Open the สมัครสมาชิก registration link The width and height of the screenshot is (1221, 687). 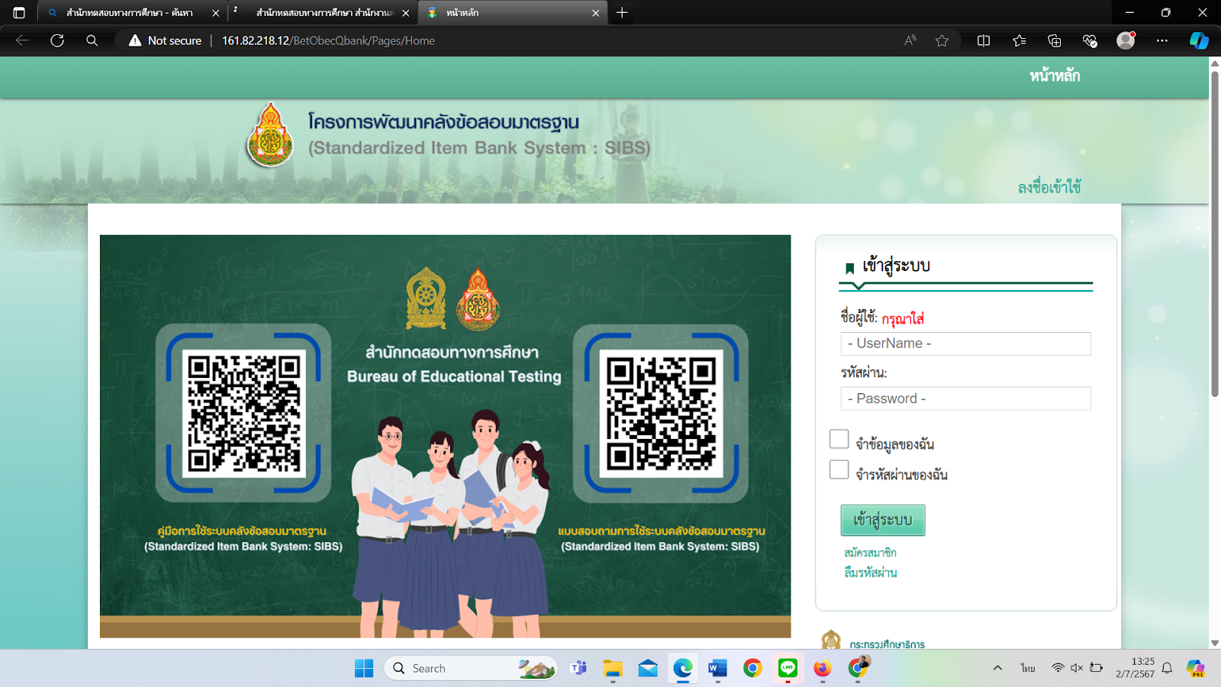coord(870,552)
